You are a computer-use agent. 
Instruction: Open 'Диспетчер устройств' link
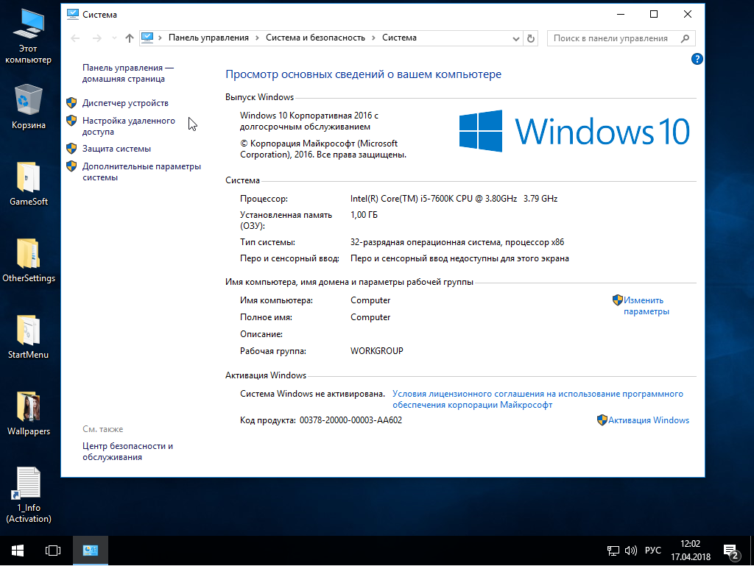[125, 103]
